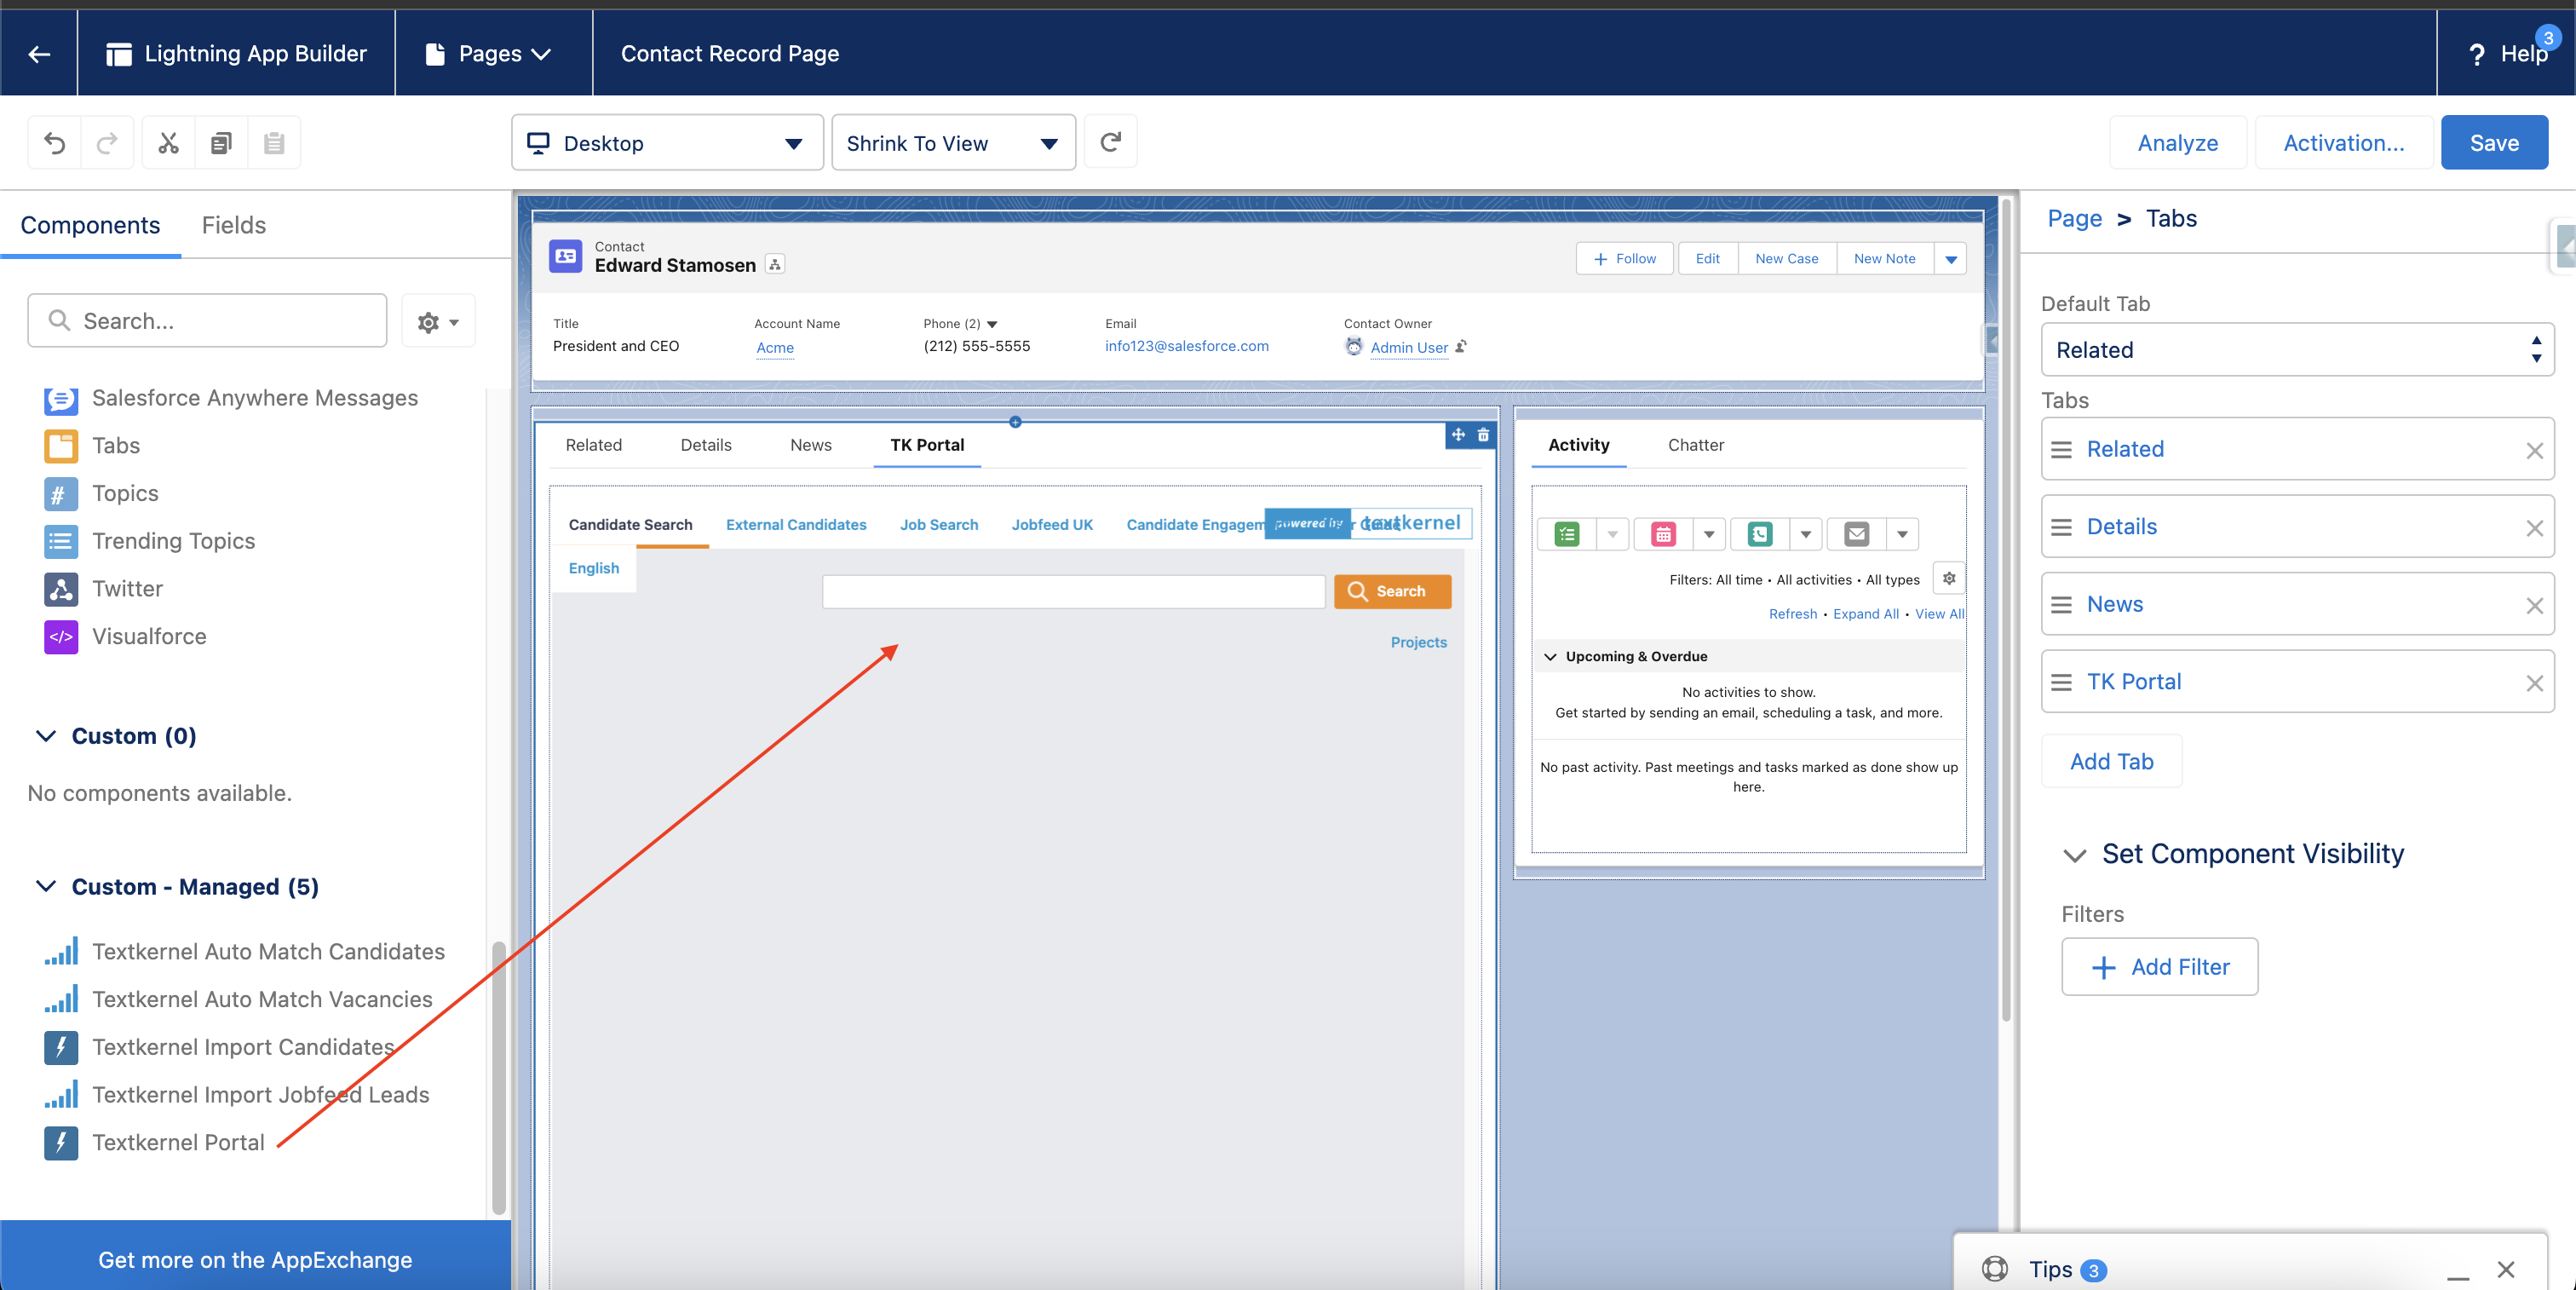Viewport: 2576px width, 1290px height.
Task: Open the Pages dropdown menu
Action: click(x=489, y=54)
